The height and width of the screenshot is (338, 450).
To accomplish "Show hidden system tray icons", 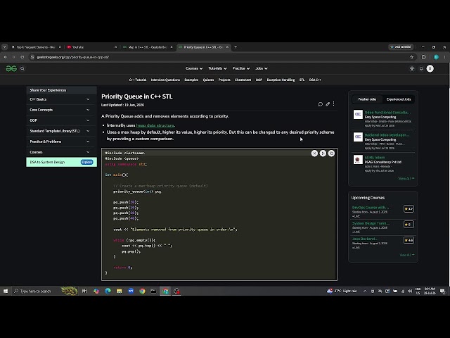I will (365, 291).
